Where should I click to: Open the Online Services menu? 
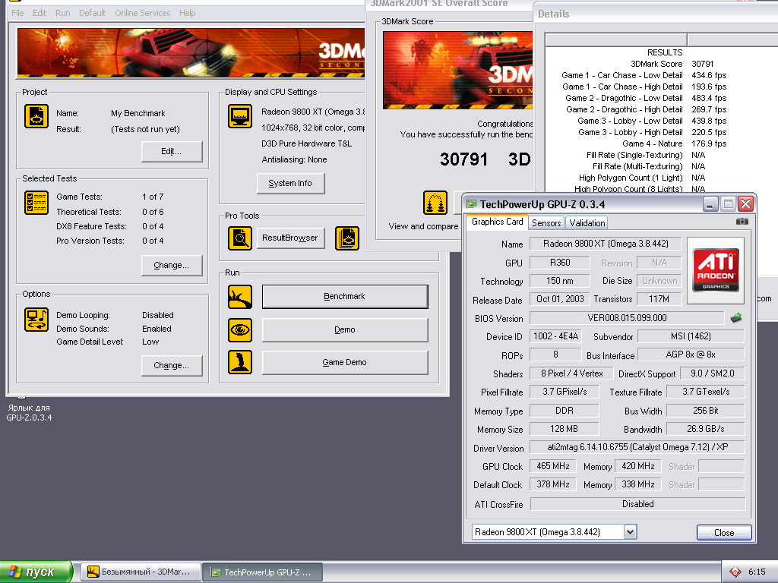coord(143,13)
